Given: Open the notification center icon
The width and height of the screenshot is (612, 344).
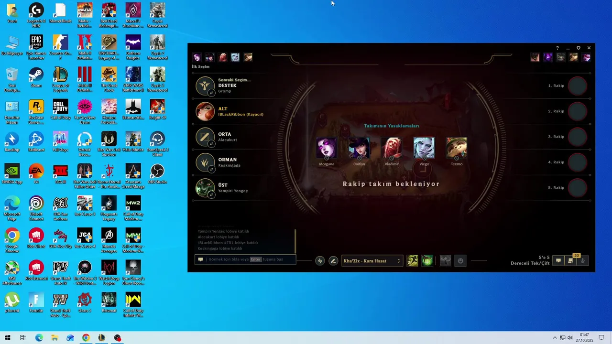Looking at the screenshot, I should pos(601,338).
